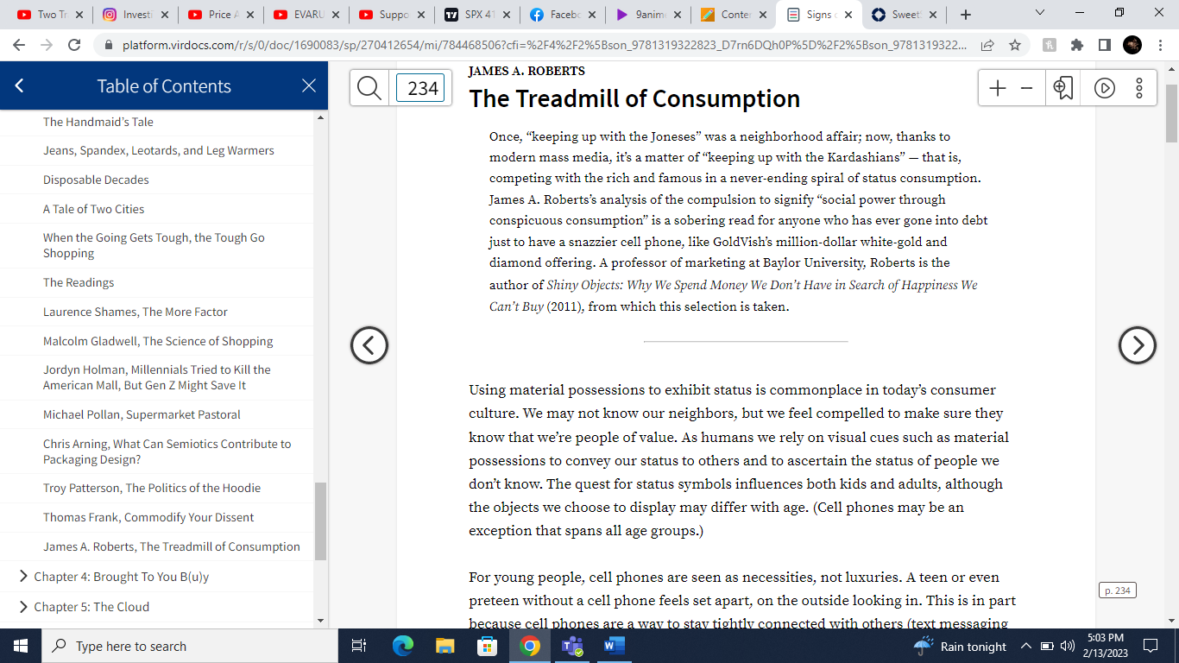
Task: Open Disposable Decades section
Action: pos(96,180)
